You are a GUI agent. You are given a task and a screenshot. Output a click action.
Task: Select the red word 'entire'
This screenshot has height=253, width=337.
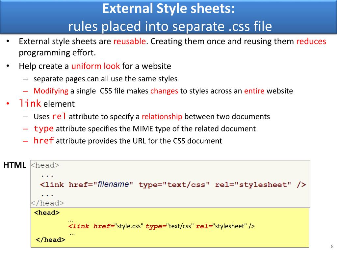tap(254, 91)
